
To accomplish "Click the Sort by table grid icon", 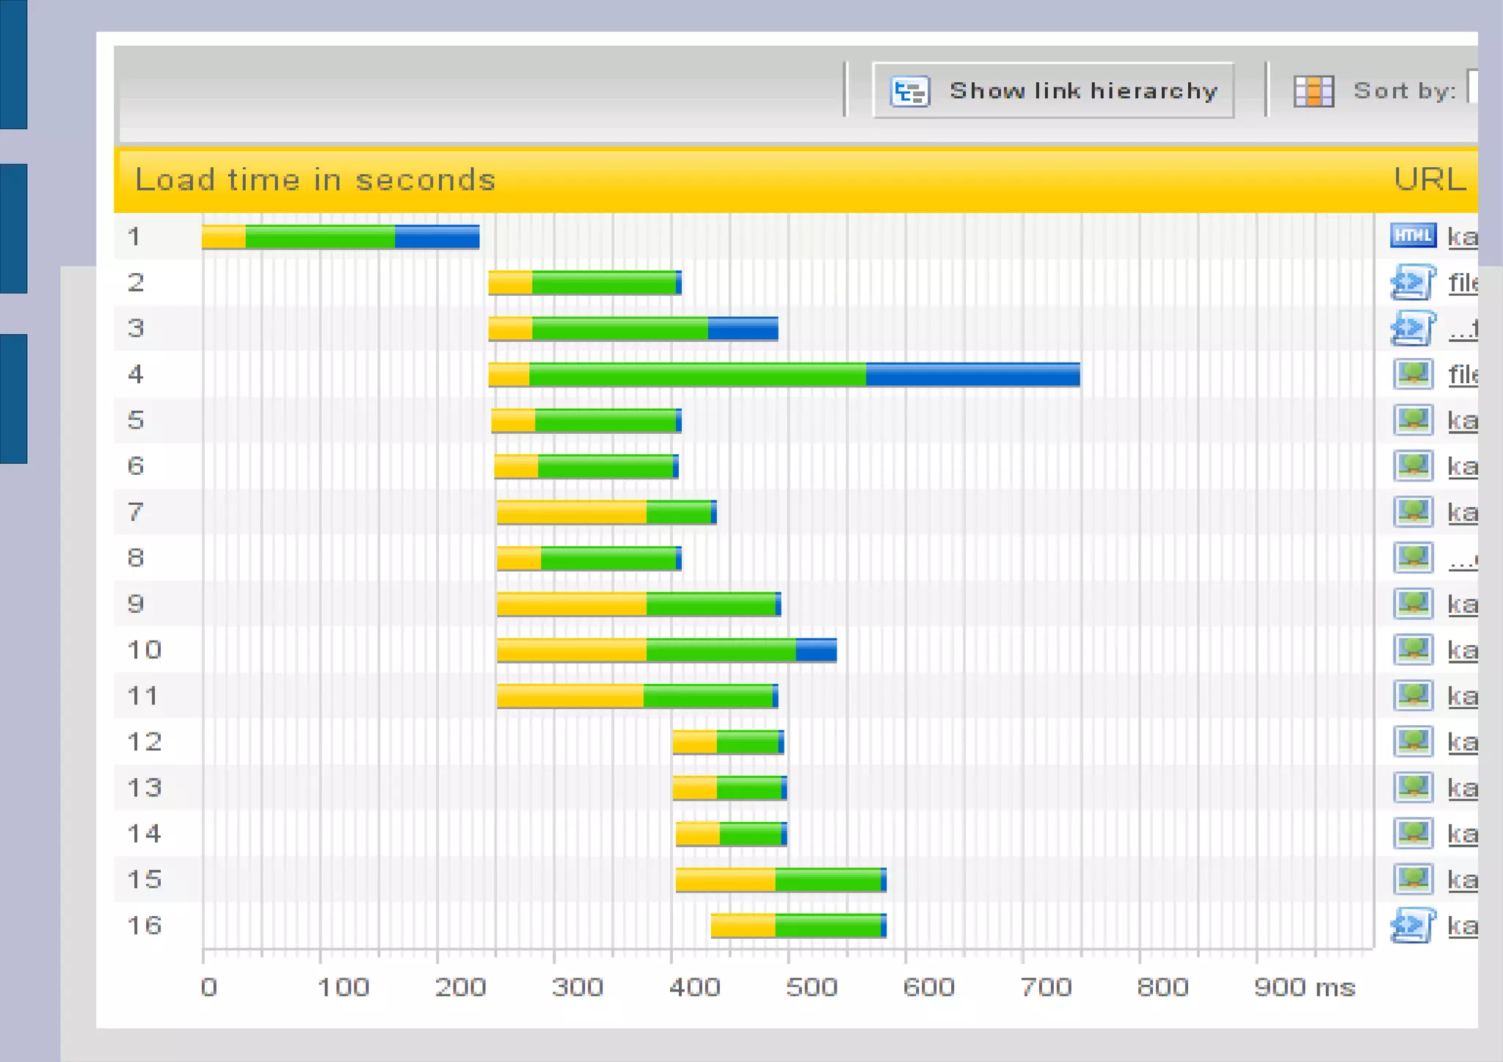I will pos(1313,92).
